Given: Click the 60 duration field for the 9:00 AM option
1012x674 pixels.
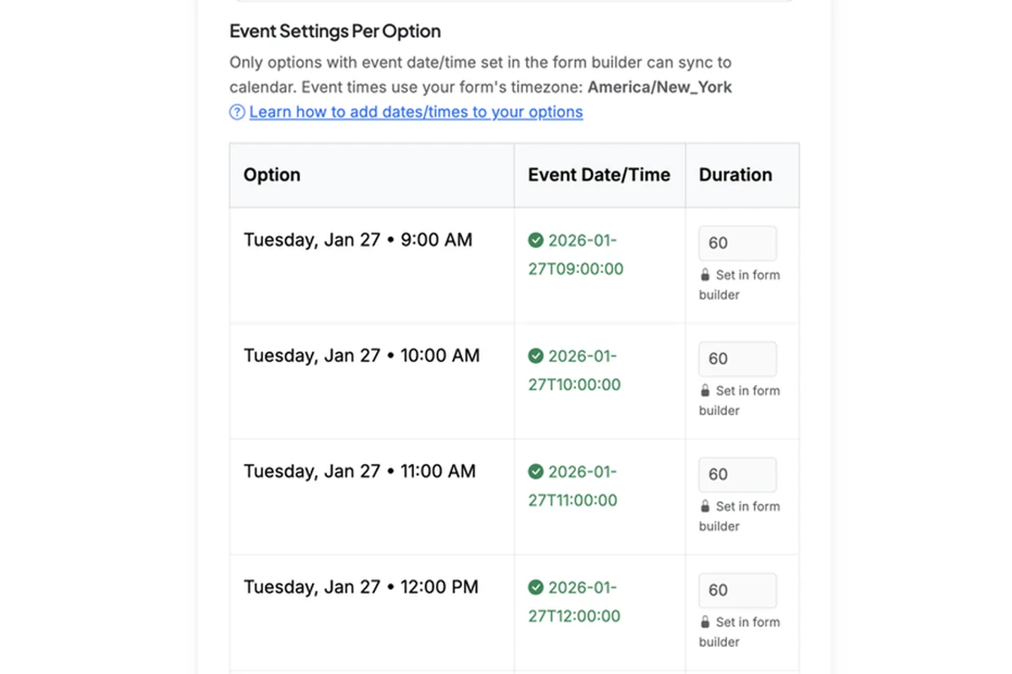Looking at the screenshot, I should [x=737, y=243].
